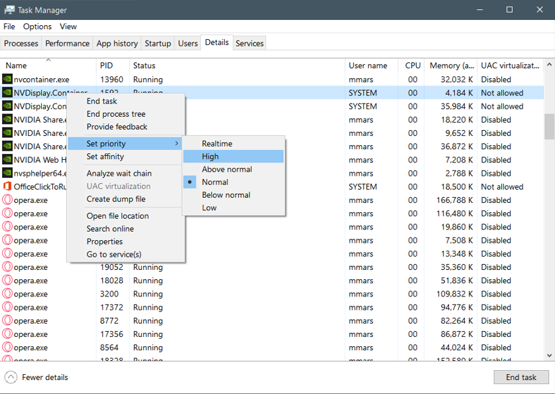Choose Create dump file
Image resolution: width=555 pixels, height=394 pixels.
[x=126, y=199]
